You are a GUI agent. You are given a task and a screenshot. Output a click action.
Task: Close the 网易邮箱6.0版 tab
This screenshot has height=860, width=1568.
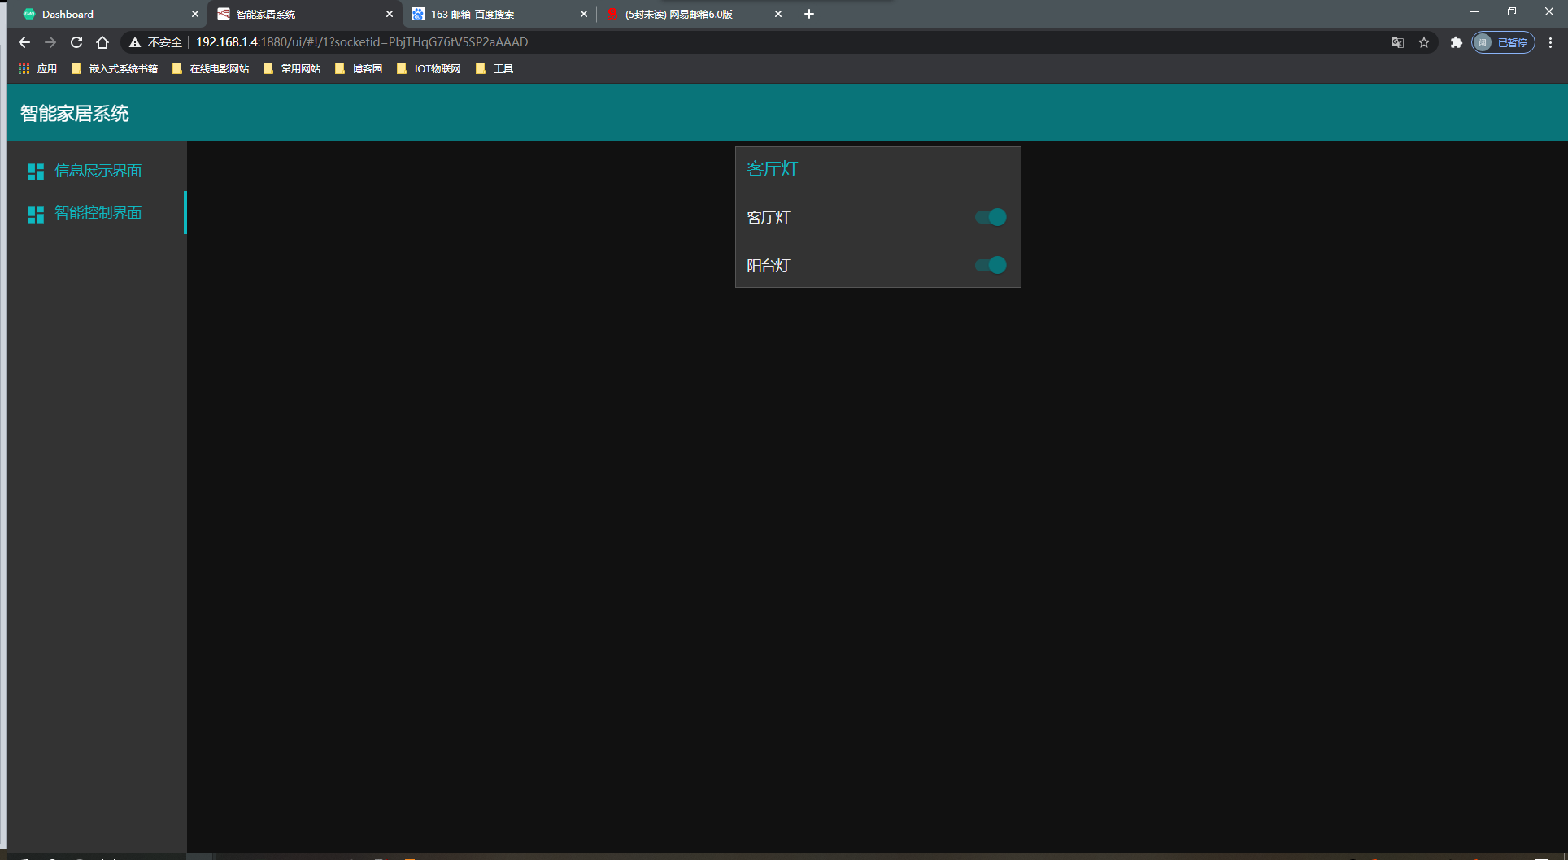pos(777,14)
